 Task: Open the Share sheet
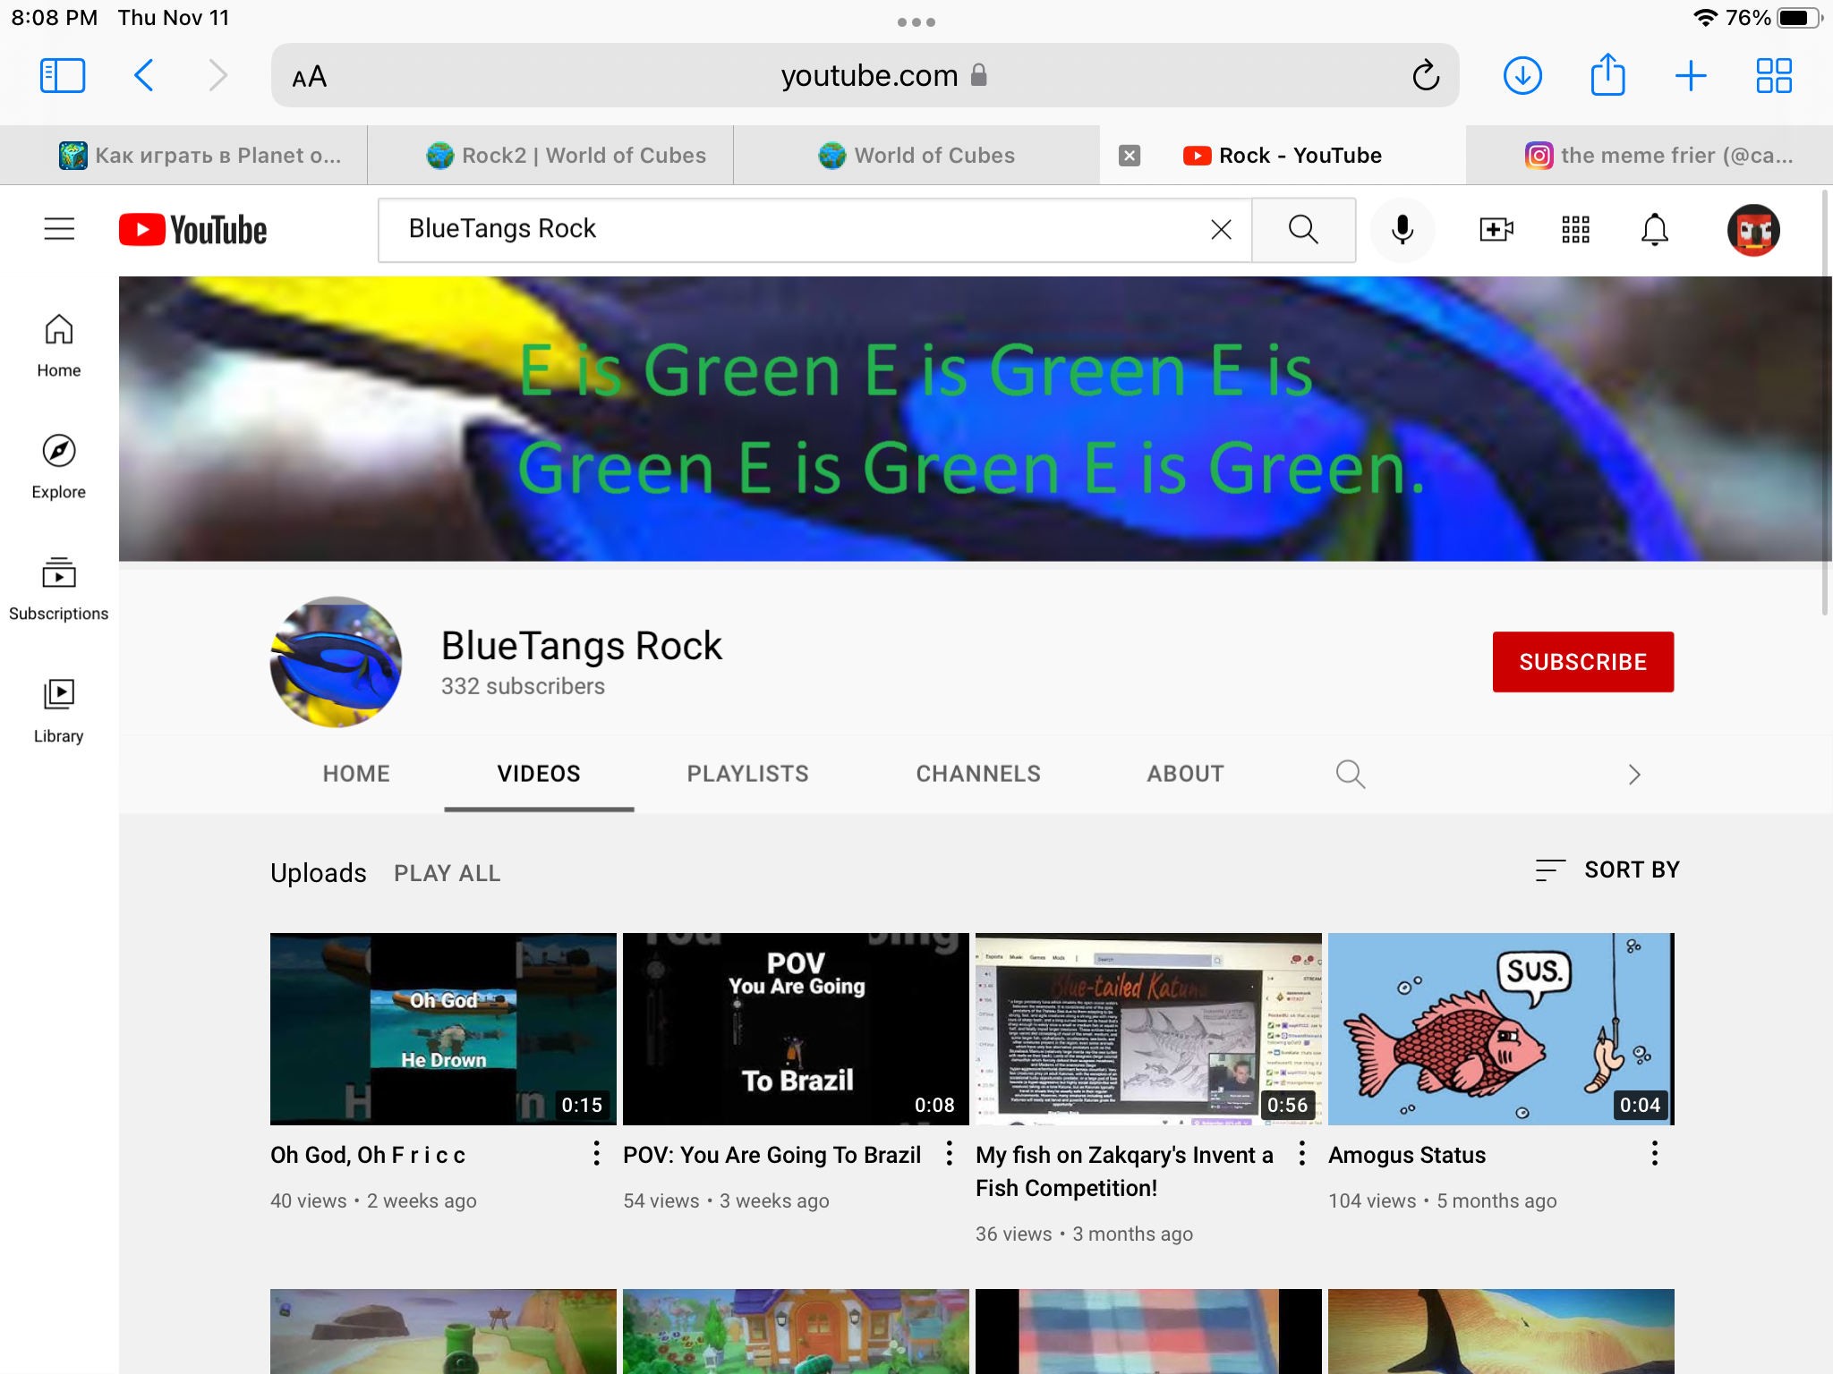[x=1607, y=74]
